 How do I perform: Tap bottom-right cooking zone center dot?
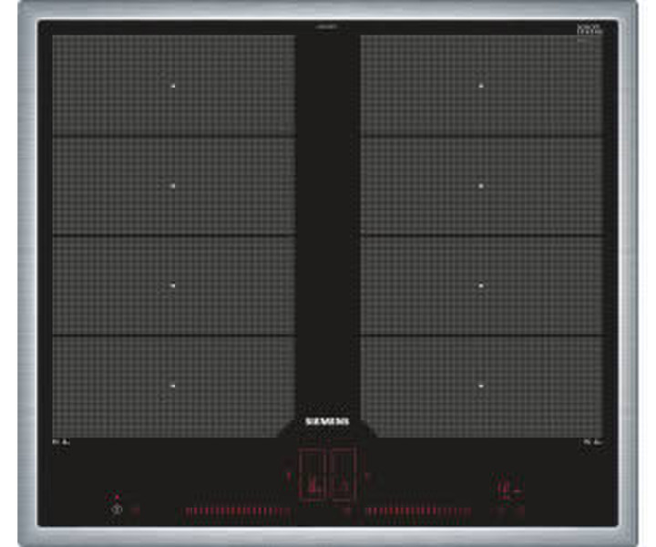point(482,386)
